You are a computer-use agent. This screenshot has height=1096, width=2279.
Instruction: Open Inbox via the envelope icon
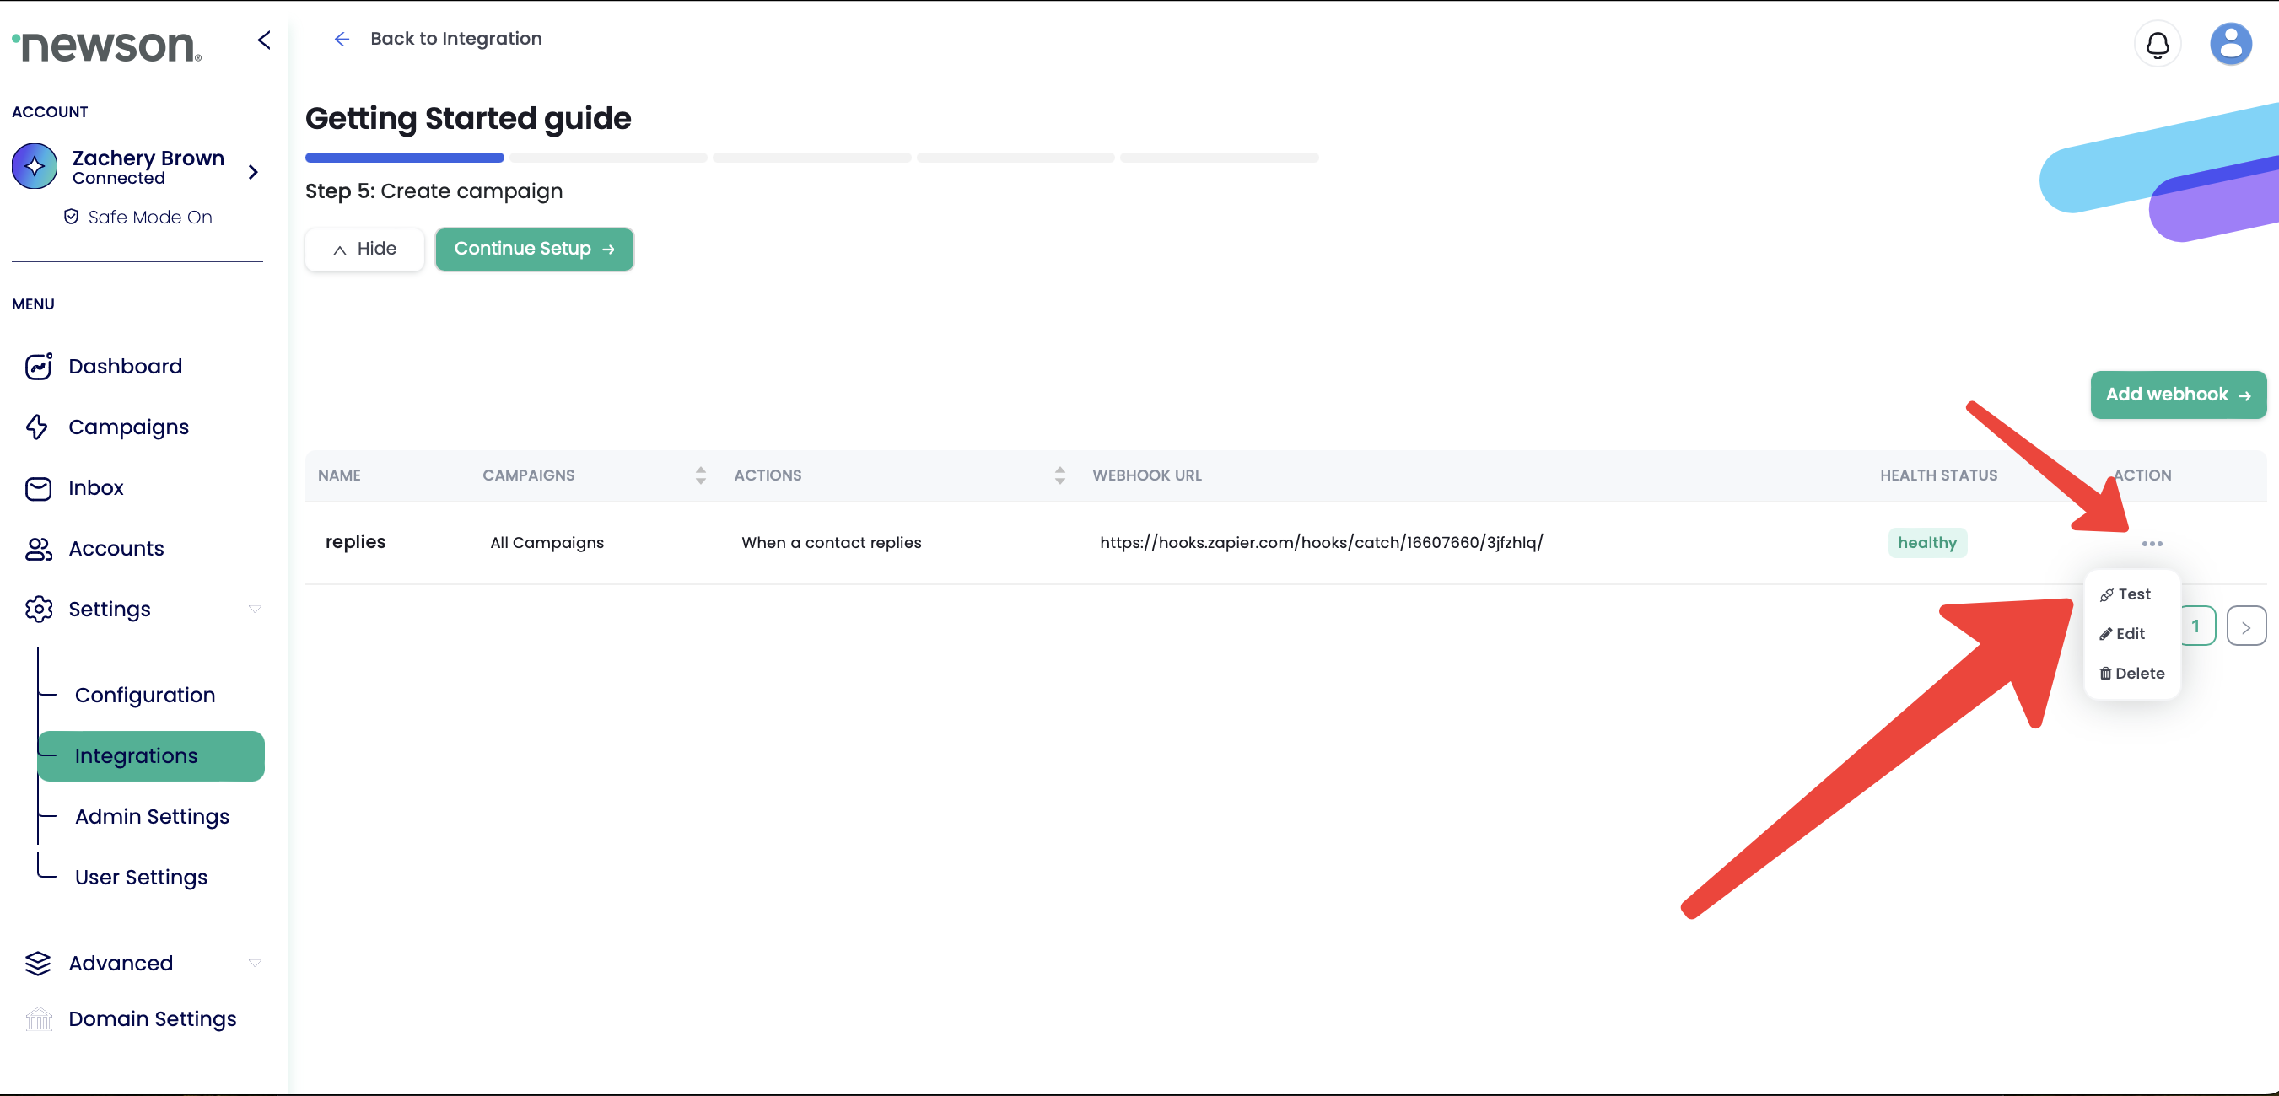pyautogui.click(x=38, y=488)
